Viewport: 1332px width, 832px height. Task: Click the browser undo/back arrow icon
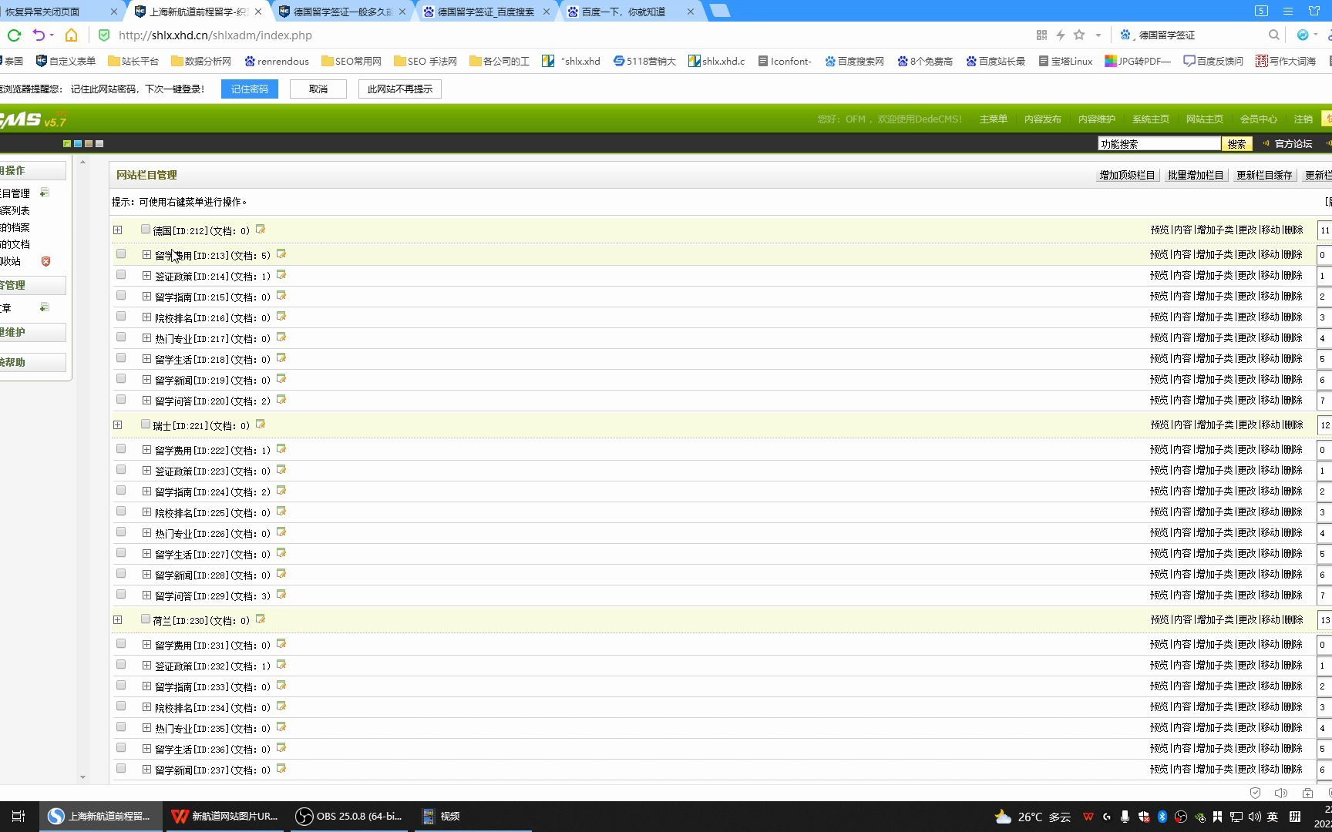[39, 35]
